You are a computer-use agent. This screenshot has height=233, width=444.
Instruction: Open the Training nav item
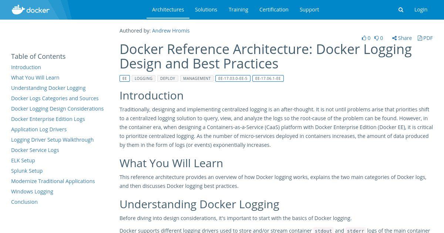tap(238, 10)
